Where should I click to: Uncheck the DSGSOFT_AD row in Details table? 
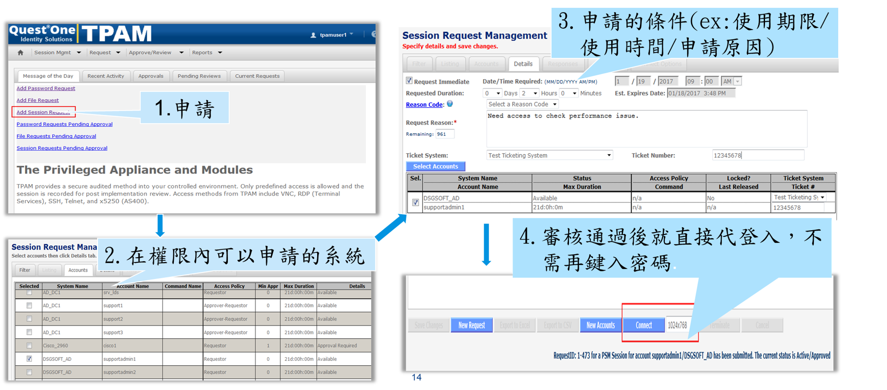tap(415, 202)
